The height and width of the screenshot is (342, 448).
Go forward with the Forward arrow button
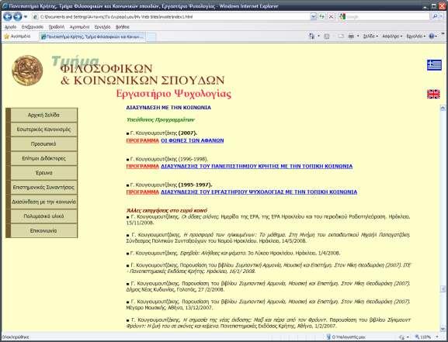click(x=18, y=17)
